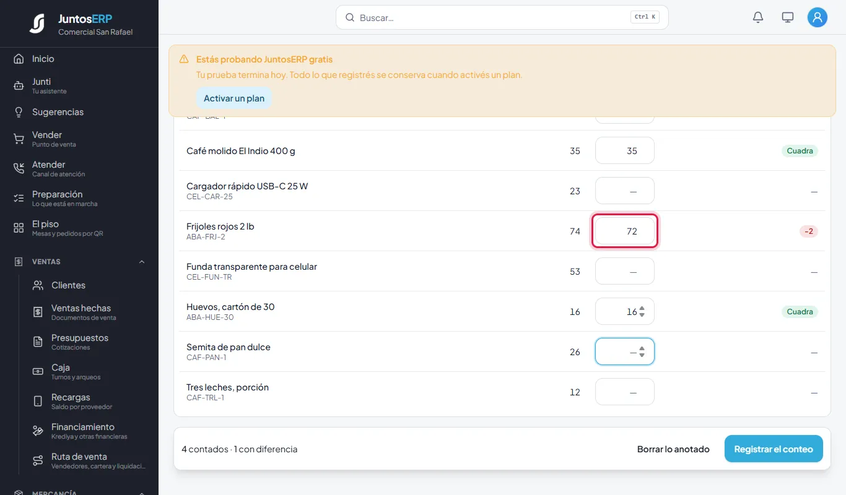Click the Atender phone icon
This screenshot has height=495, width=846.
19,169
